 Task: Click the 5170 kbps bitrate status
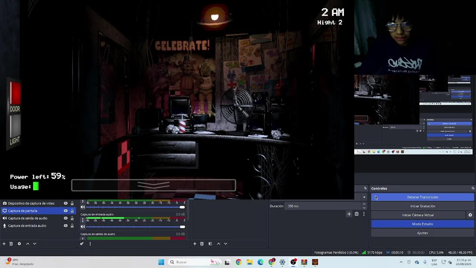372,252
